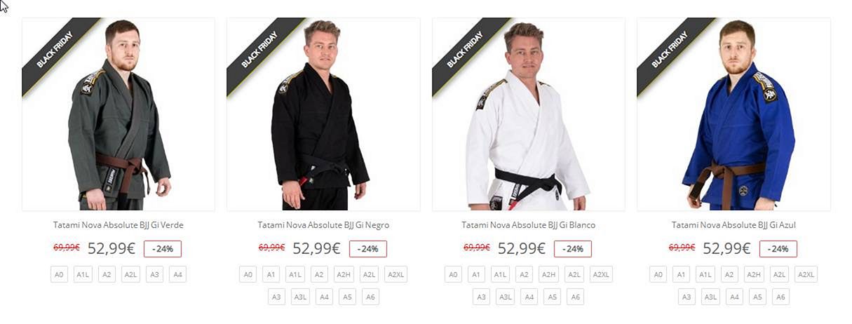This screenshot has height=324, width=852.
Task: Select size A2XL for Gi Negro
Action: click(x=396, y=274)
